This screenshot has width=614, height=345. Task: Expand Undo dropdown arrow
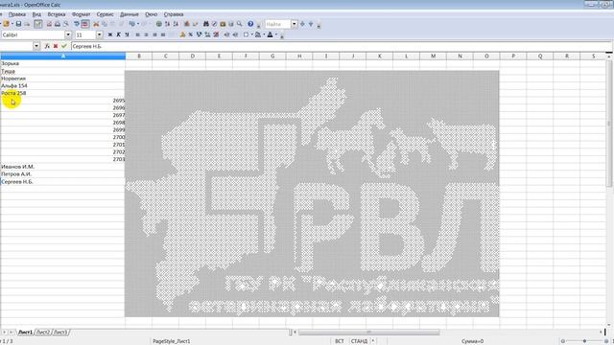pyautogui.click(x=138, y=24)
